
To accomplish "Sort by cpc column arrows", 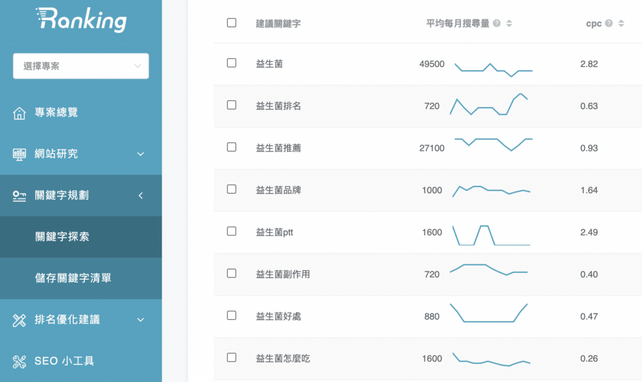I will tap(621, 23).
